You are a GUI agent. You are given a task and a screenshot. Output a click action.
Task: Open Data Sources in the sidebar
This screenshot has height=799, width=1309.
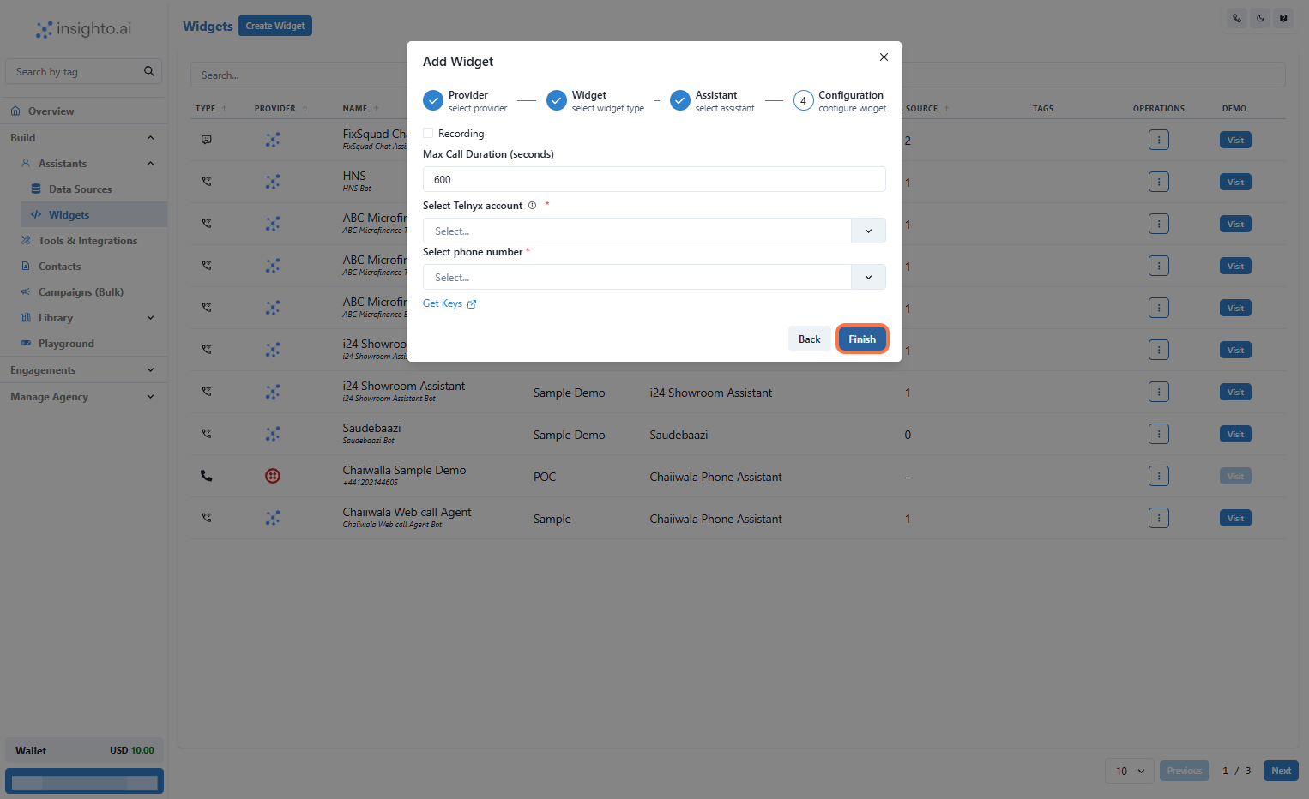coord(80,189)
